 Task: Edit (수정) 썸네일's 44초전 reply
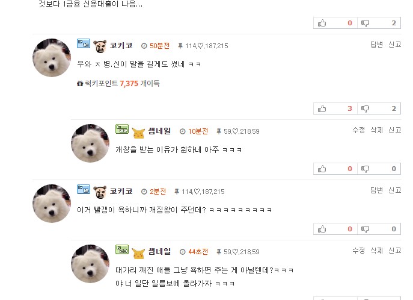[x=358, y=251]
